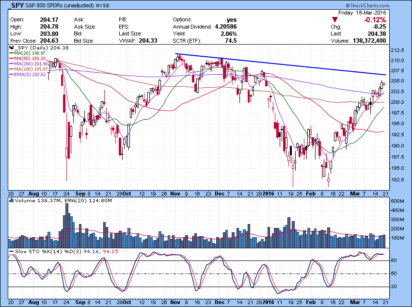Click the Annual Dividend value 4.20586
The image size is (412, 307).
click(226, 27)
